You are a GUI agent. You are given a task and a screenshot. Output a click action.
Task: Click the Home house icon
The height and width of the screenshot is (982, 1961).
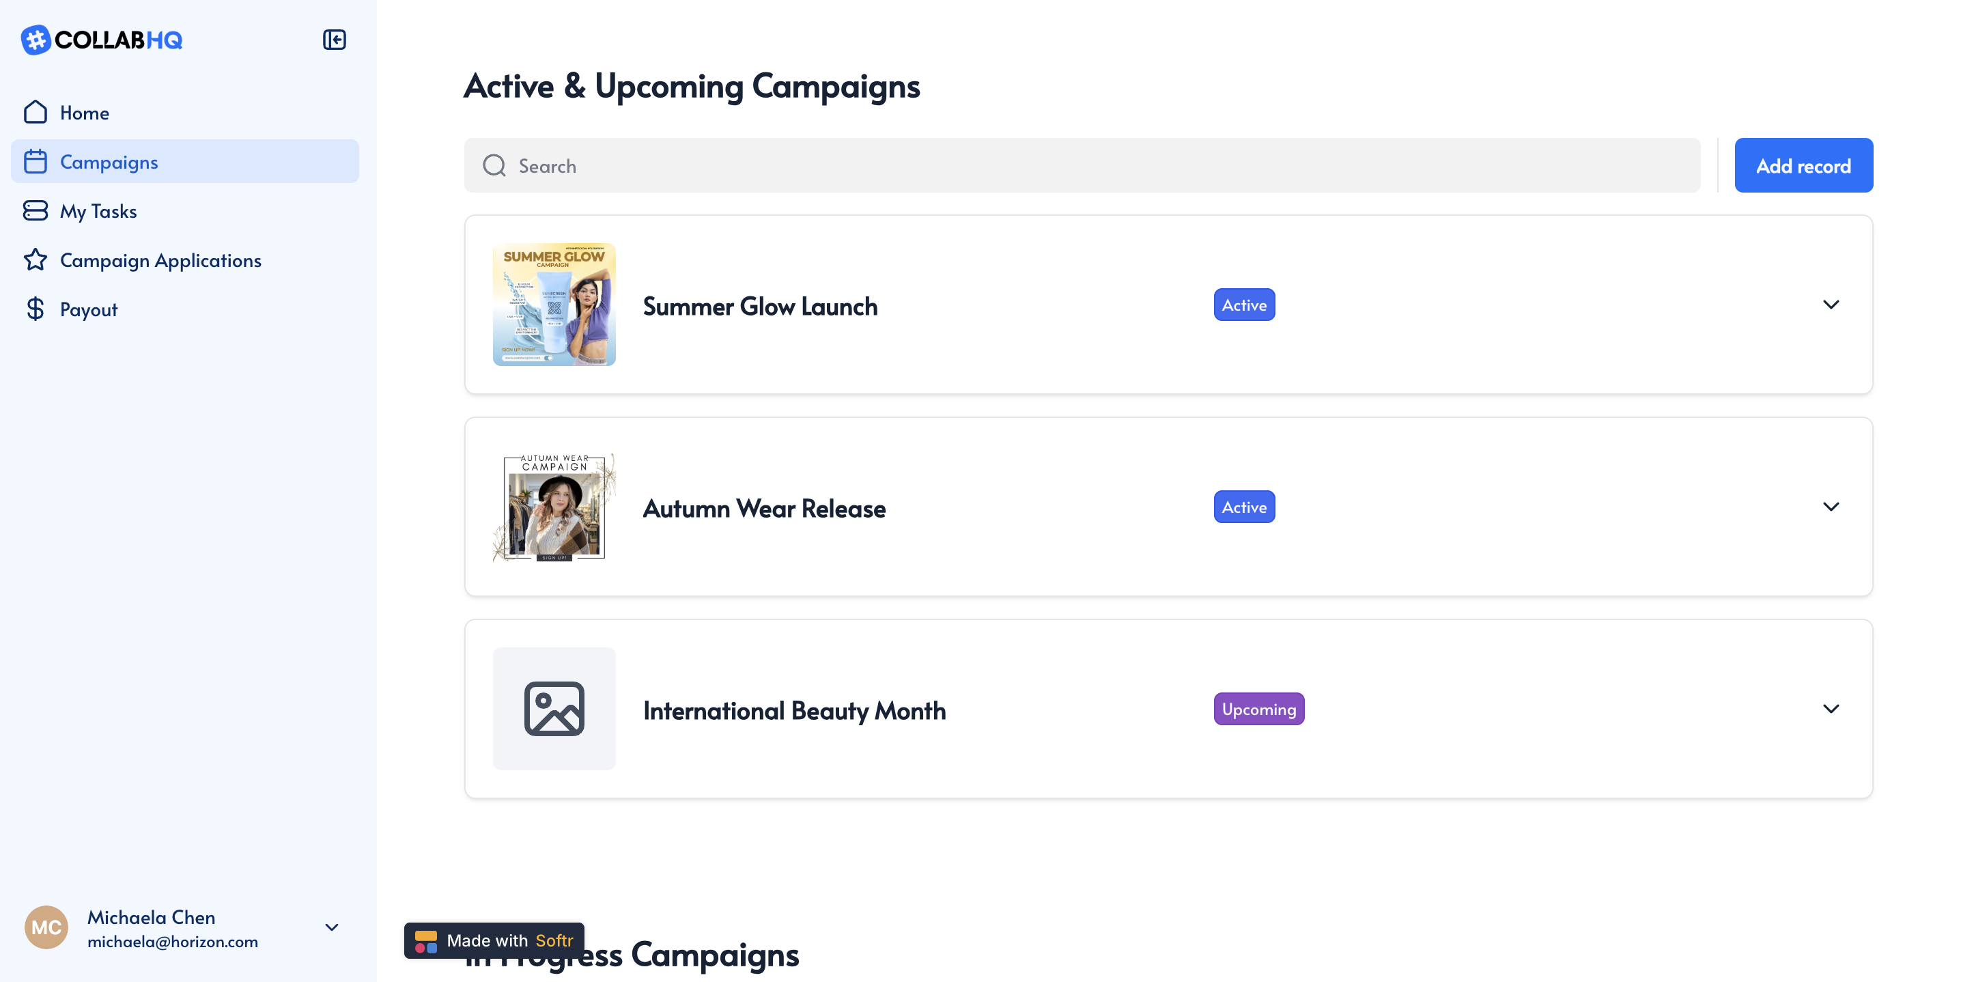pos(35,113)
